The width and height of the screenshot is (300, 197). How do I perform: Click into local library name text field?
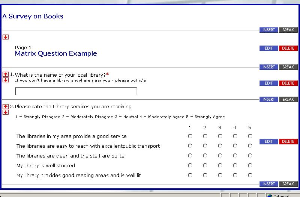click(x=76, y=91)
